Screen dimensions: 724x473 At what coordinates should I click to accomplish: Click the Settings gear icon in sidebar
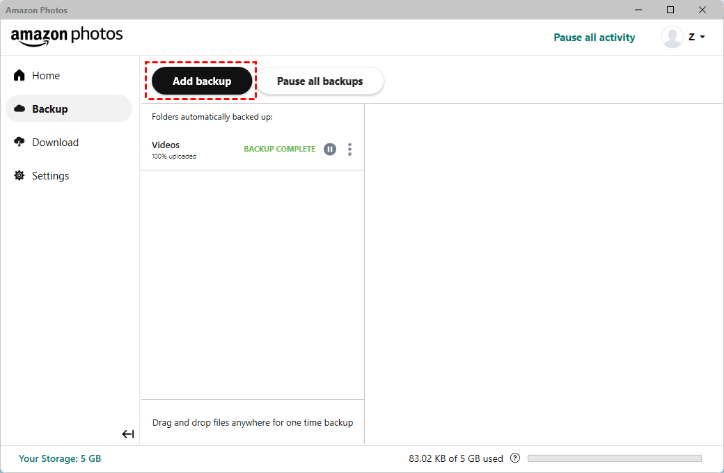point(19,175)
